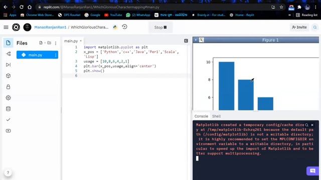Open the browser extensions puzzle icon

pyautogui.click(x=299, y=7)
